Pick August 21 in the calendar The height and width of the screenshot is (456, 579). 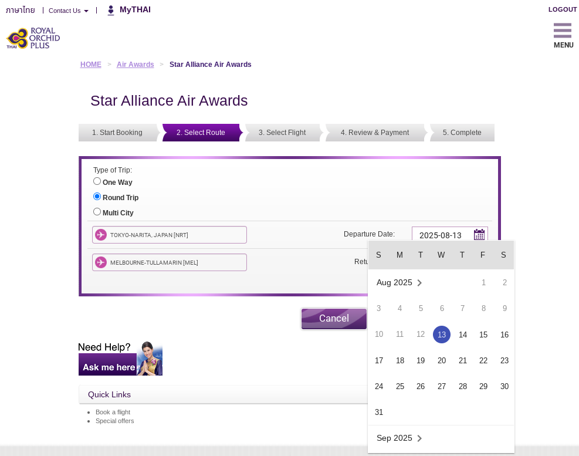click(463, 360)
